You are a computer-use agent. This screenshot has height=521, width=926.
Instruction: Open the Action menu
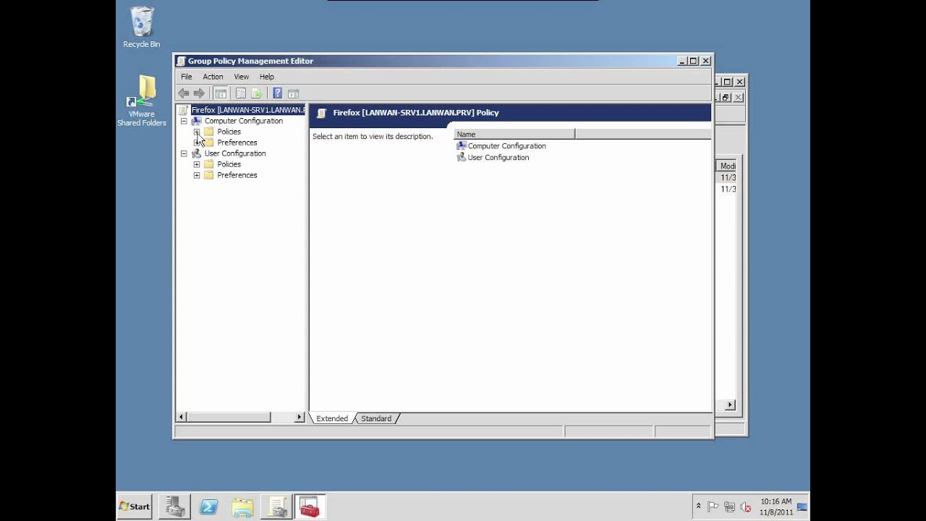tap(212, 76)
